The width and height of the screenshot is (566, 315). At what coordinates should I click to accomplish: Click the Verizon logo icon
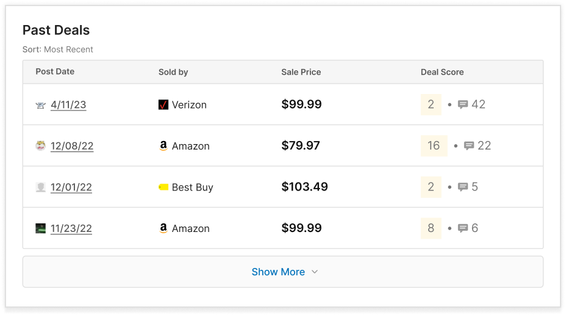click(x=163, y=105)
